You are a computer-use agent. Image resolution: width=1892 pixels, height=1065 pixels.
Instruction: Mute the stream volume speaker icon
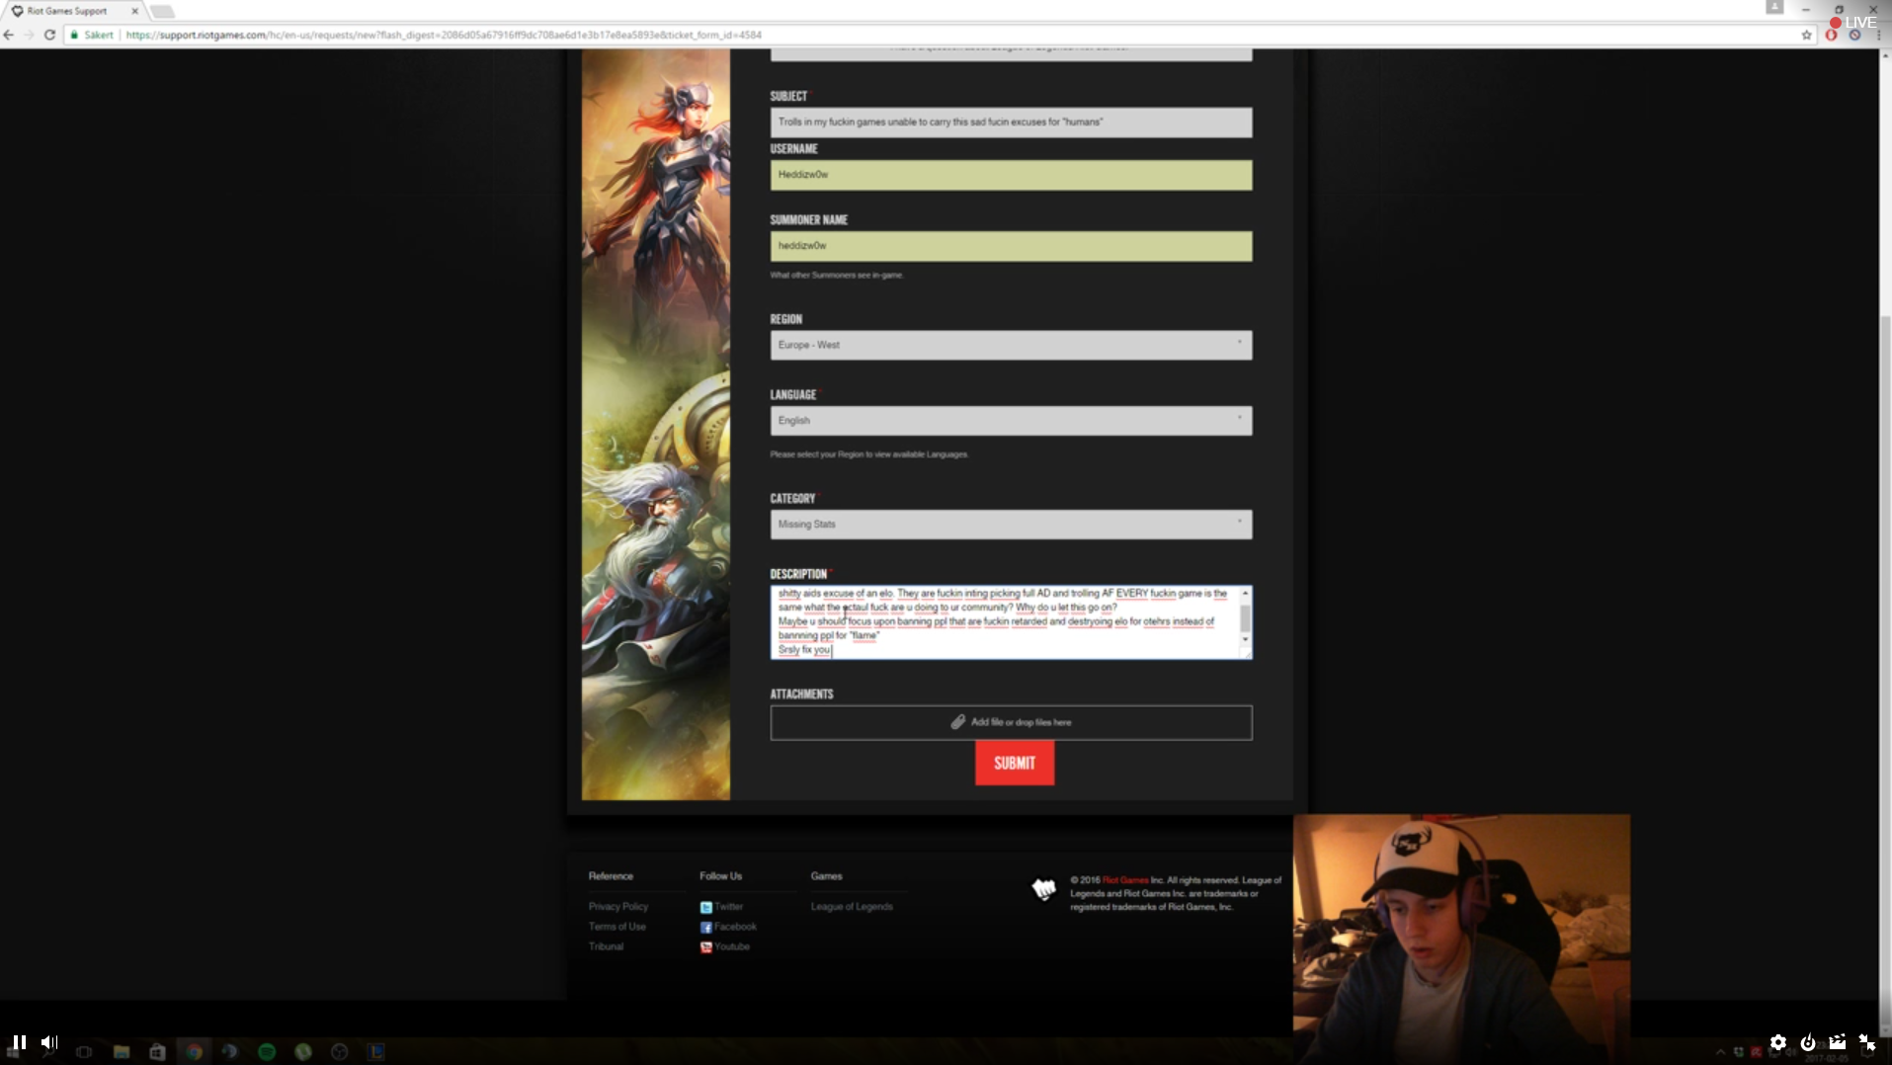click(49, 1042)
